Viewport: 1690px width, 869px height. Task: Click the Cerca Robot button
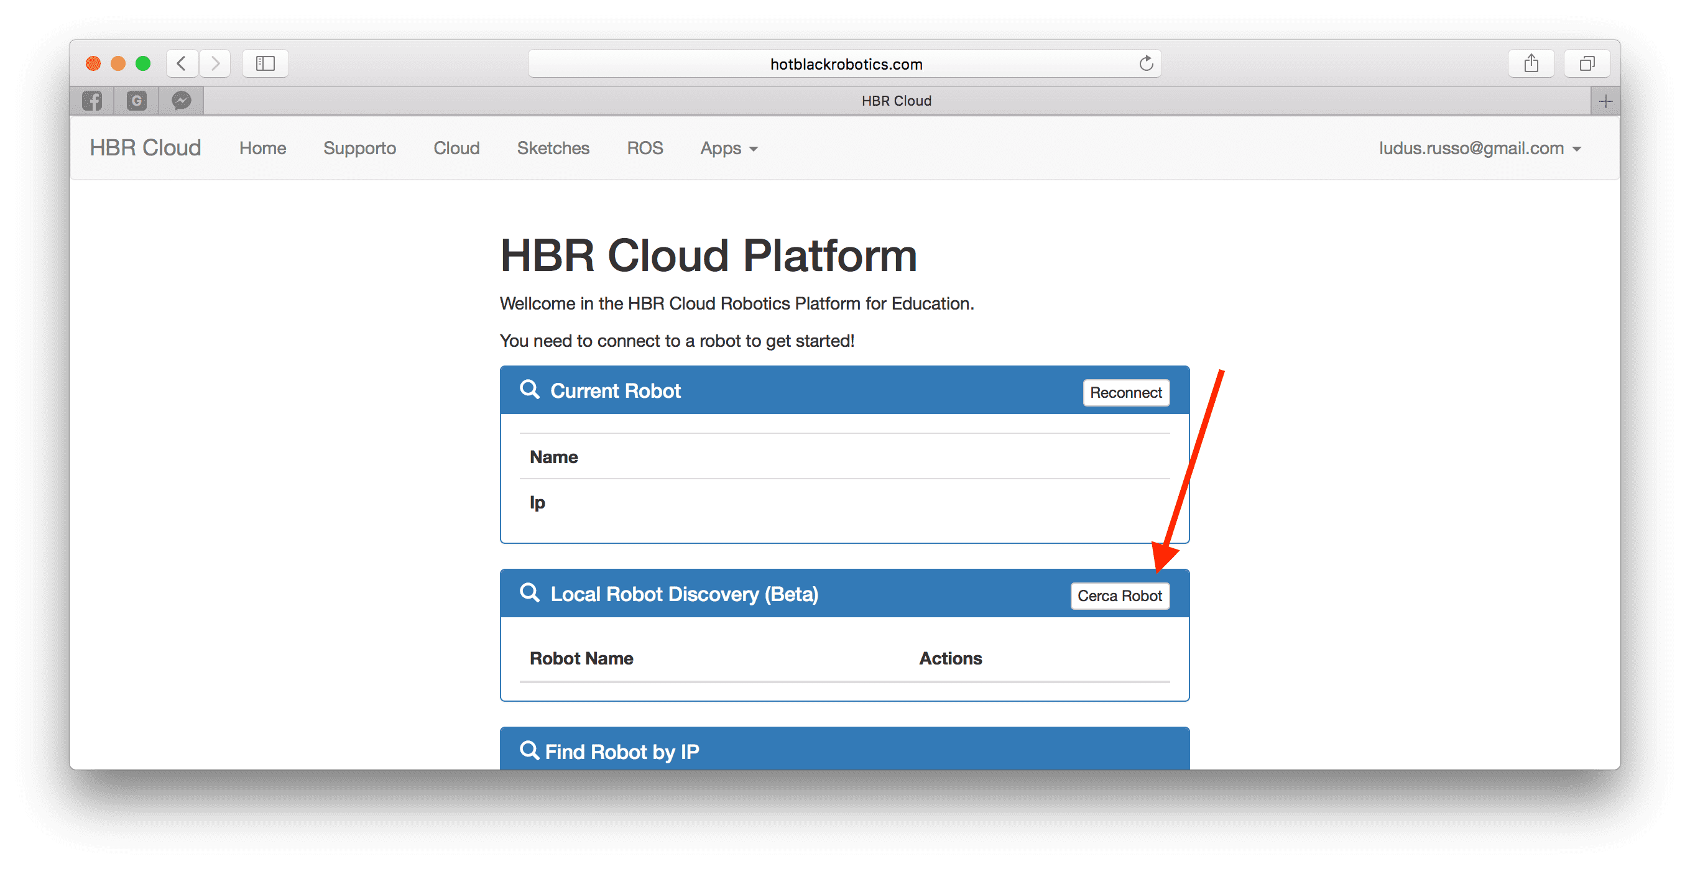coord(1119,595)
